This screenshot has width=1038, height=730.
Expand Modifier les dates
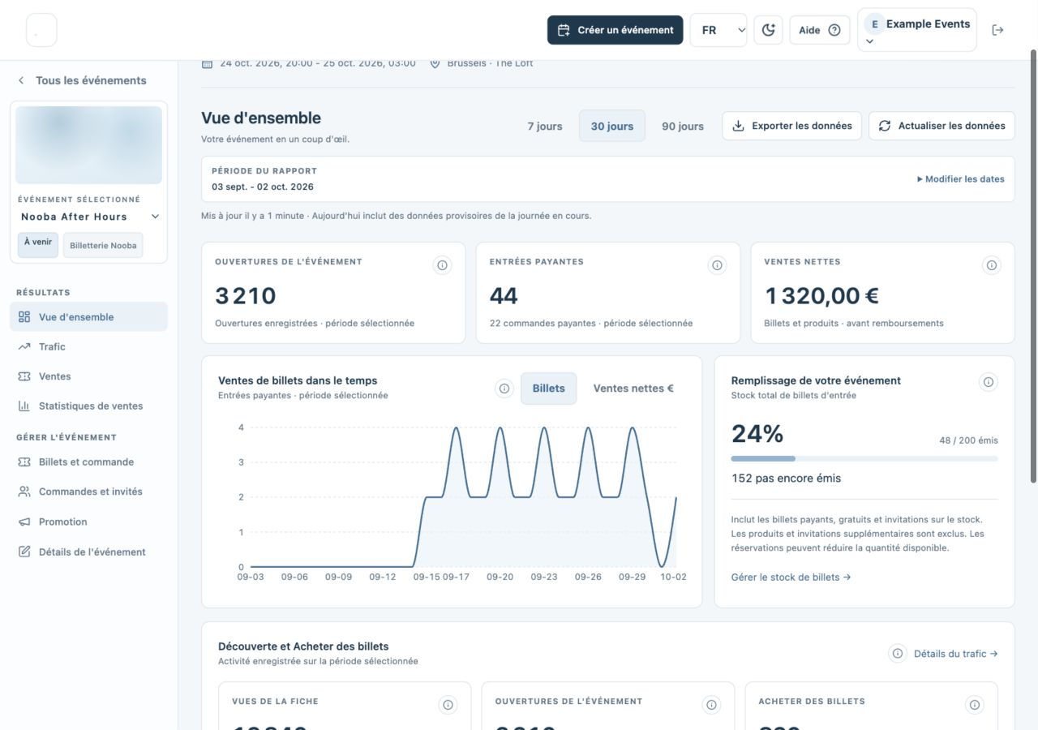click(x=961, y=179)
